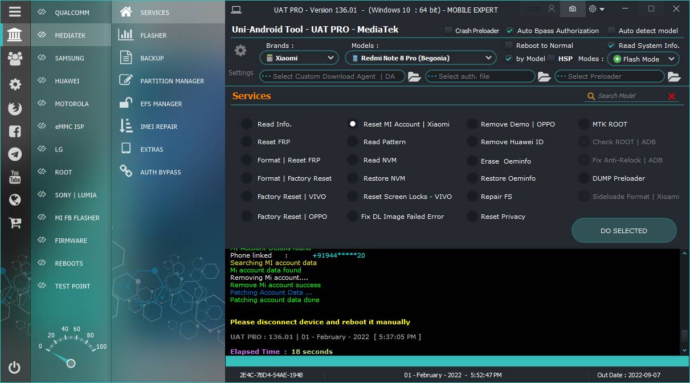The width and height of the screenshot is (690, 383).
Task: Select the SAMSUNG menu item
Action: coord(71,58)
